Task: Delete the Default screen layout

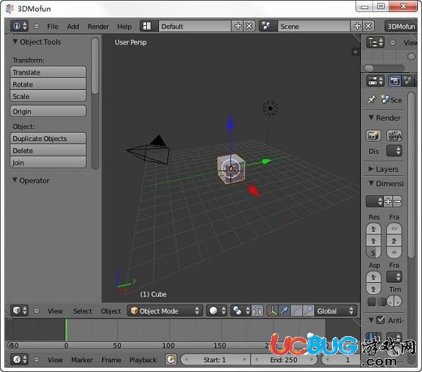Action: (x=250, y=26)
